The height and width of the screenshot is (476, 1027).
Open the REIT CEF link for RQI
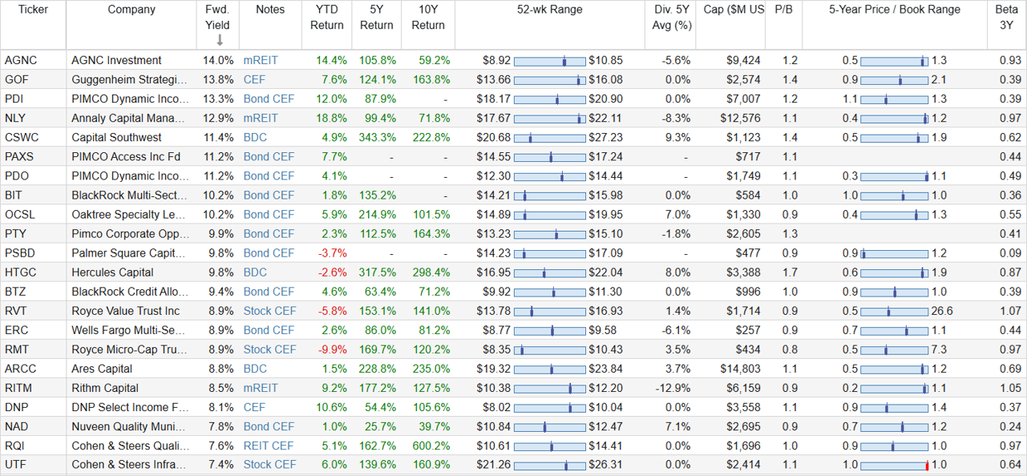click(x=269, y=446)
